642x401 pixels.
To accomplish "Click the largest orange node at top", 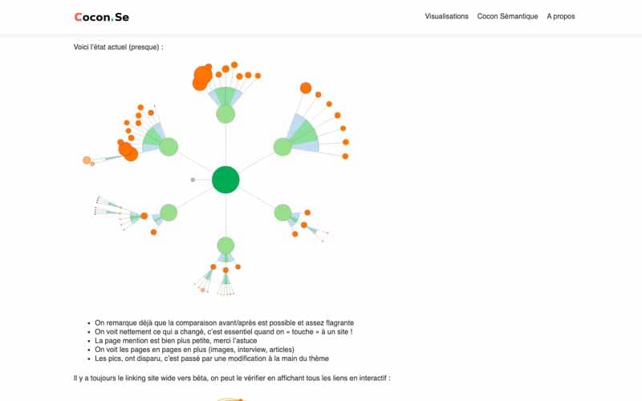I will [203, 75].
